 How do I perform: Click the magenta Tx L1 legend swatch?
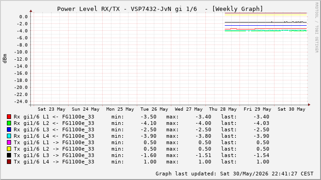pyautogui.click(x=9, y=142)
